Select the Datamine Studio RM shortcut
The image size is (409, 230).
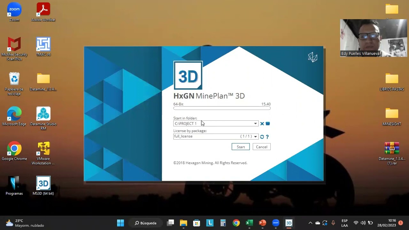point(43,119)
